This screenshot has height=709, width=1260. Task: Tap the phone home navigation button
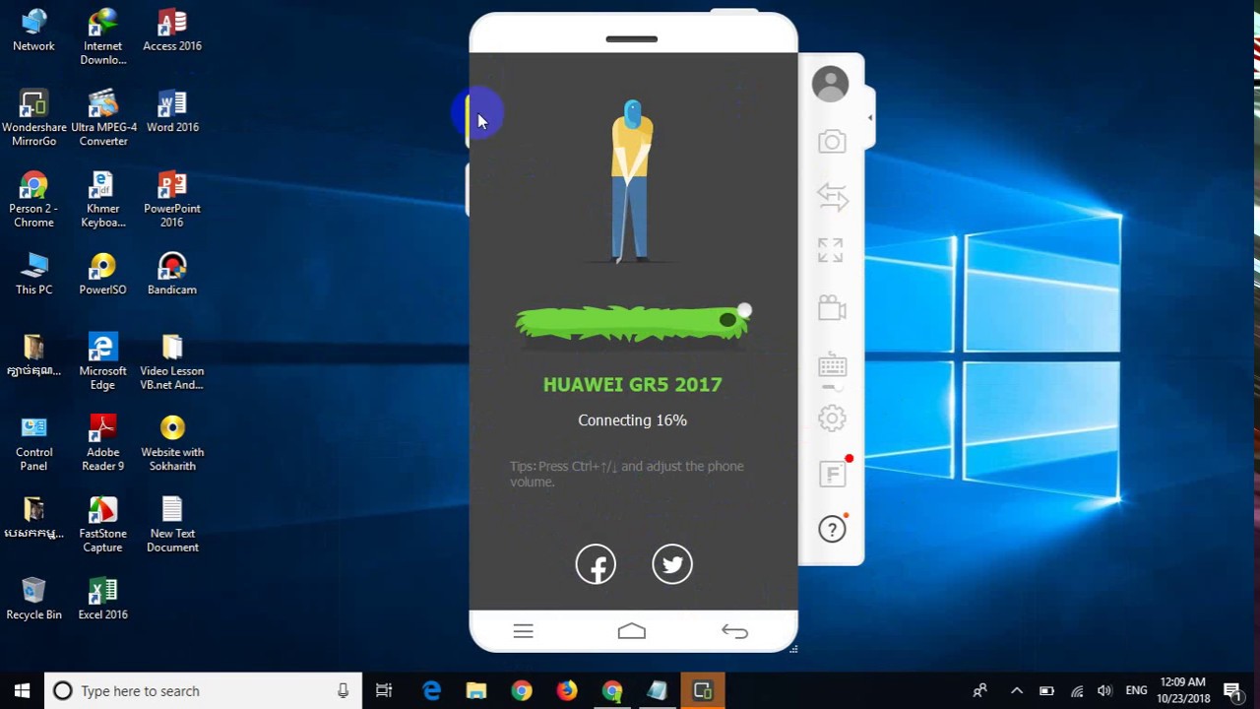[x=632, y=631]
